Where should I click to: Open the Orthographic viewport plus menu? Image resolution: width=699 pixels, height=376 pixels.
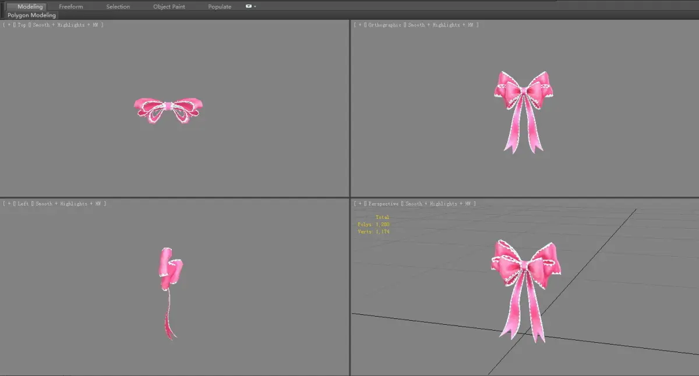click(360, 25)
